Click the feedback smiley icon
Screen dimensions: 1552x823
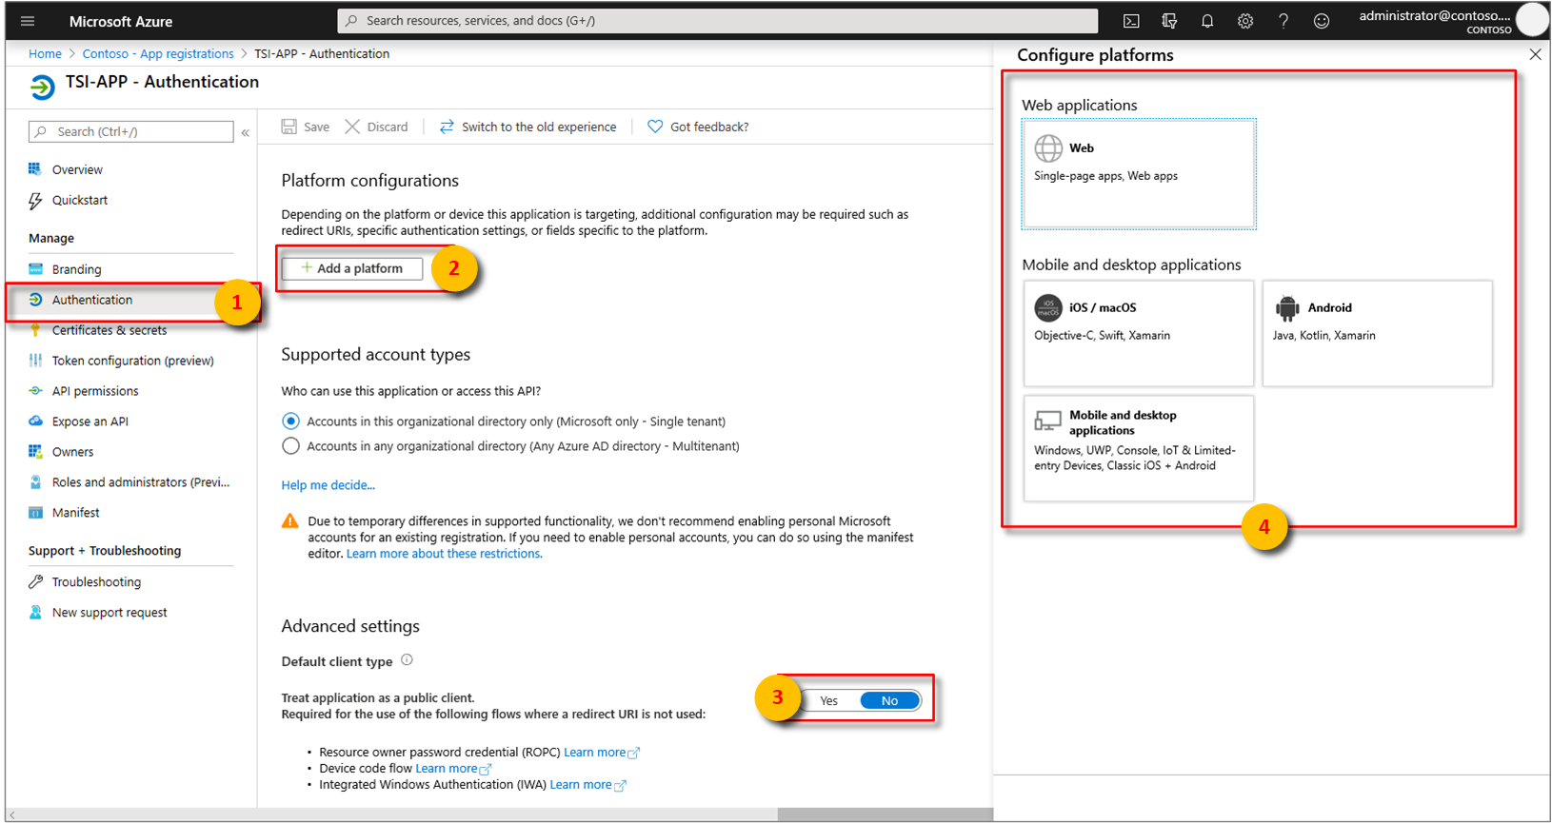1322,21
